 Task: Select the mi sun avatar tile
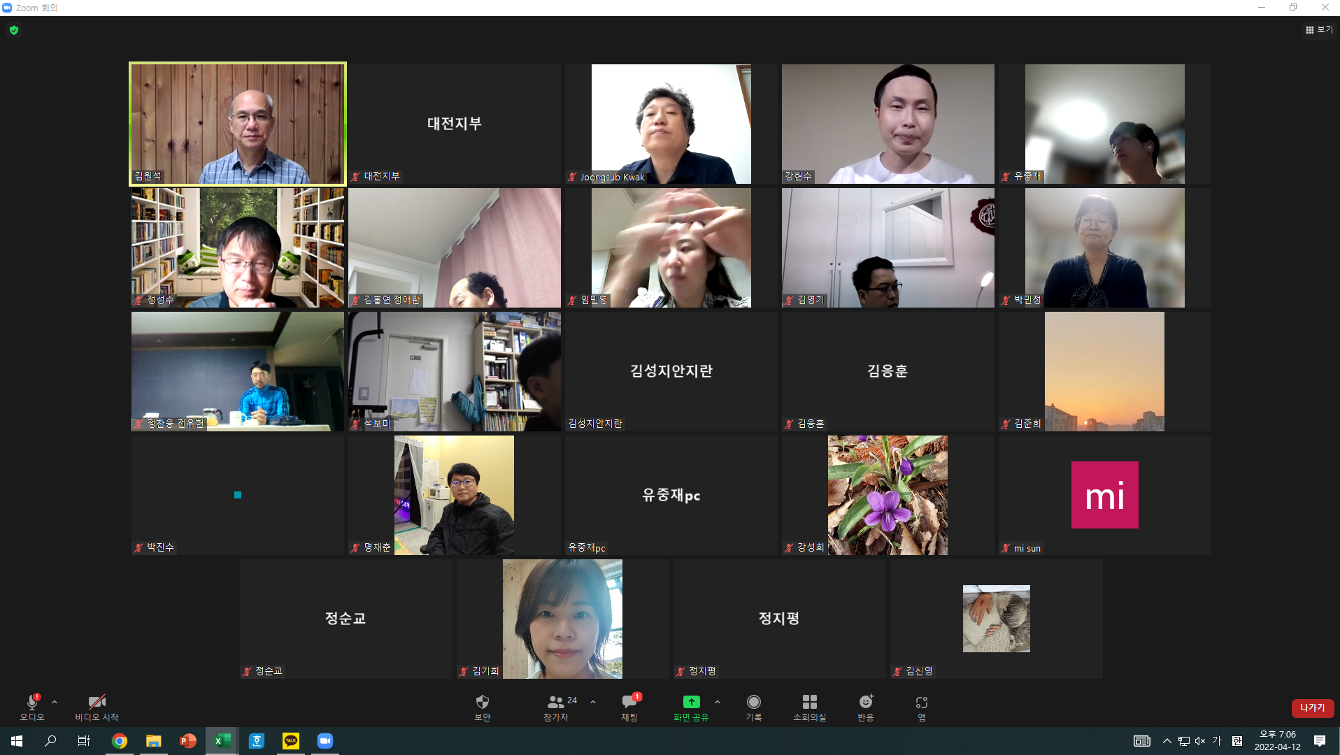(x=1105, y=495)
